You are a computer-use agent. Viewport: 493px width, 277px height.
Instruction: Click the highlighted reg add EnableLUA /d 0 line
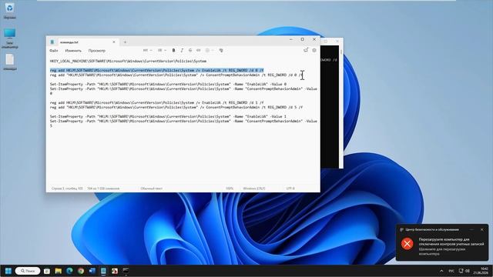[x=156, y=70]
